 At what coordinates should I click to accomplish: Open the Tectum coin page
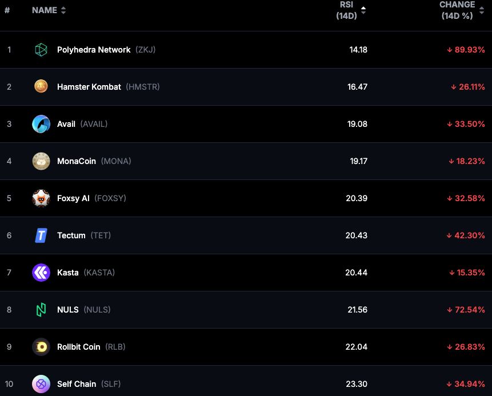pos(71,235)
